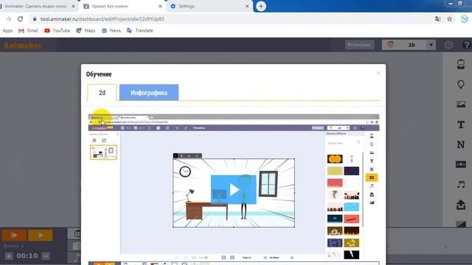The width and height of the screenshot is (472, 265).
Task: Open the help question mark icon
Action: point(466,45)
